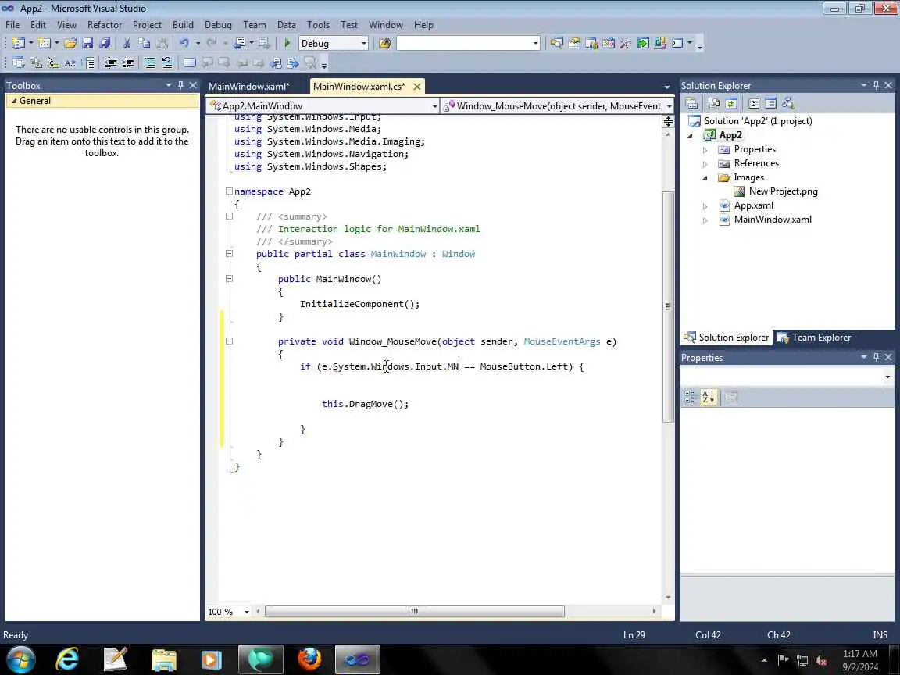Toggle auto-hide pin on Solution Explorer
Viewport: 900px width, 675px height.
pos(876,85)
